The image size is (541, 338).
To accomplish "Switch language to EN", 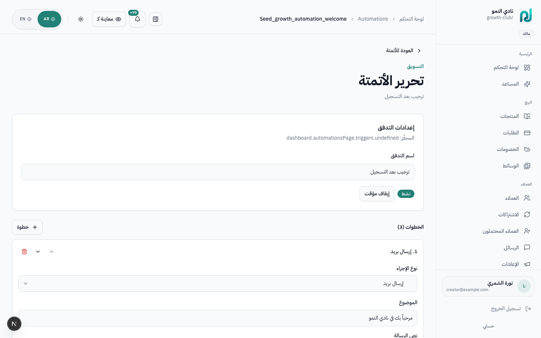I will 26,19.
